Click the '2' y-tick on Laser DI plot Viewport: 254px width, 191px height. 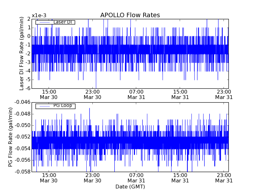click(29, 19)
